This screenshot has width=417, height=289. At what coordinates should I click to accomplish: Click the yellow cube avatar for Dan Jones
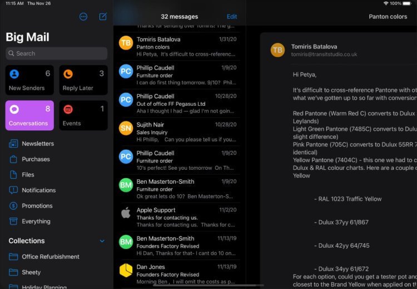pyautogui.click(x=126, y=271)
